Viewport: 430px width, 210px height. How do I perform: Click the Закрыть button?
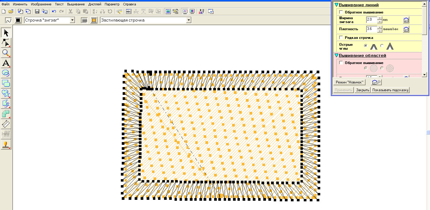(x=362, y=90)
